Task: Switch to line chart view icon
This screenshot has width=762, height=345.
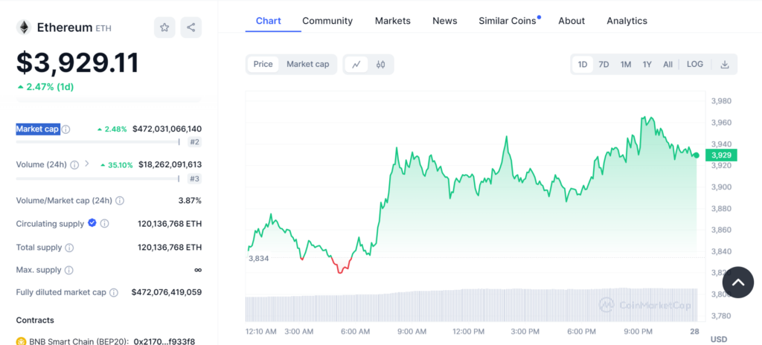Action: tap(356, 64)
